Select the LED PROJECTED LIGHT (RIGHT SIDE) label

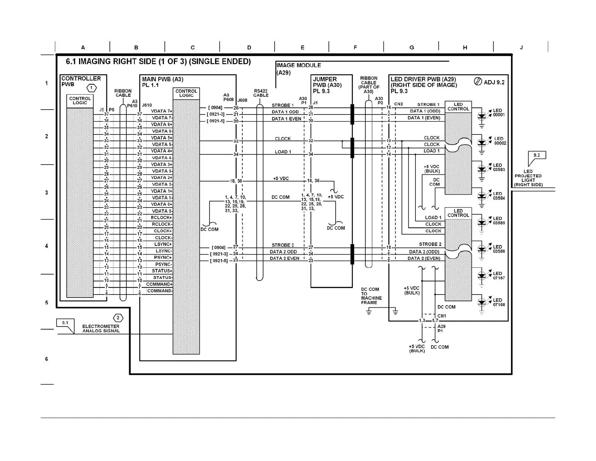528,178
